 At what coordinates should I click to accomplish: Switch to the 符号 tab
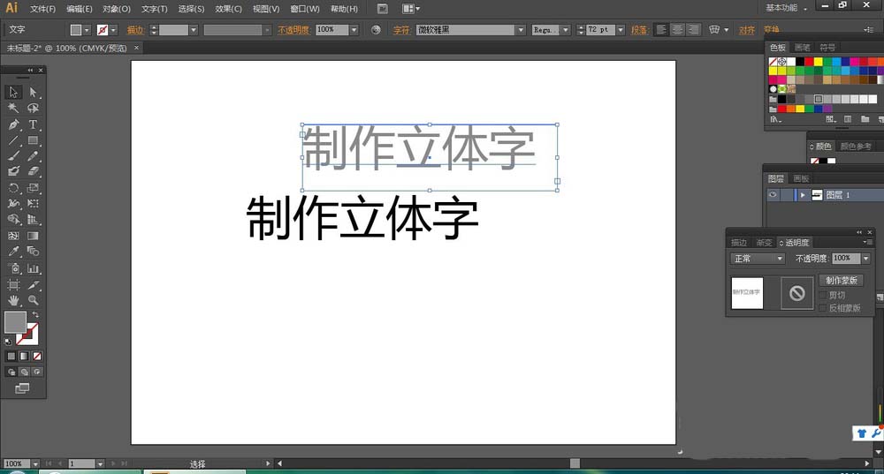click(x=827, y=48)
